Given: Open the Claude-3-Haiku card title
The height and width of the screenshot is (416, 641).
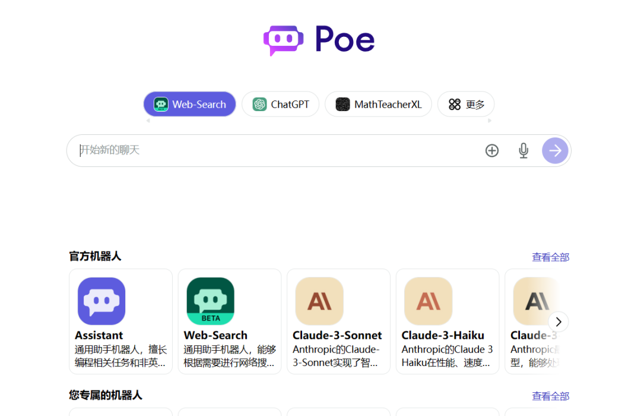Looking at the screenshot, I should click(443, 335).
